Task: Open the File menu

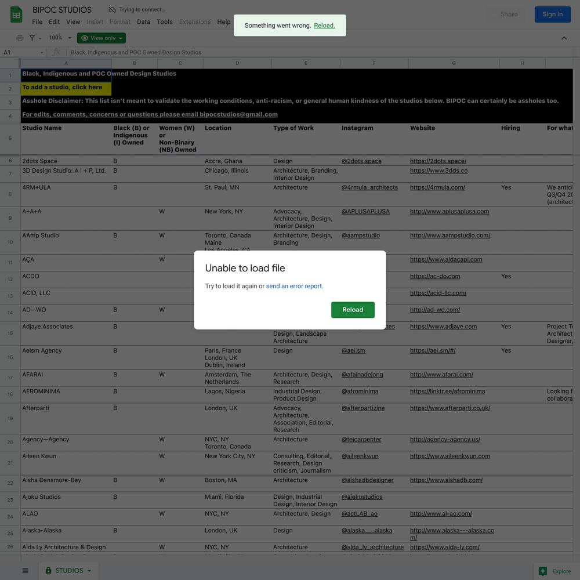Action: [x=37, y=22]
